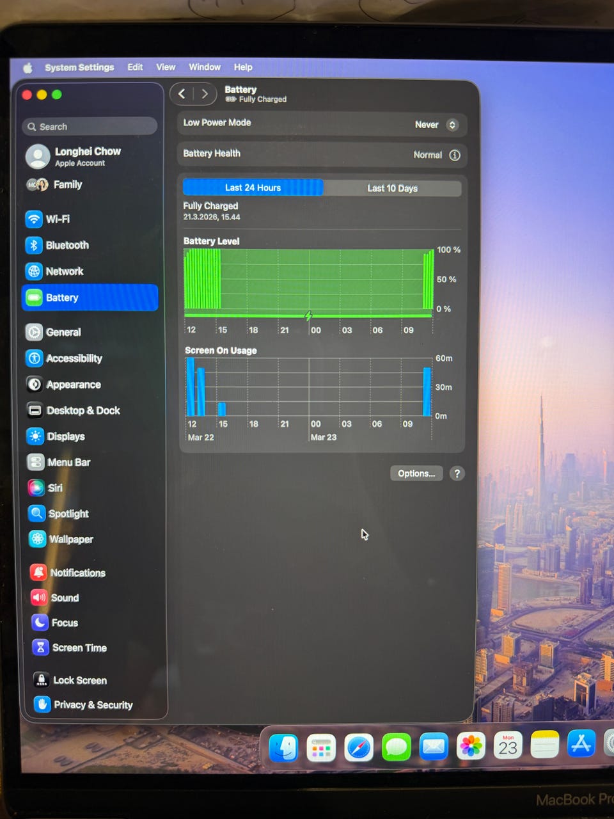The image size is (614, 819).
Task: Go forward with the right chevron
Action: [205, 94]
